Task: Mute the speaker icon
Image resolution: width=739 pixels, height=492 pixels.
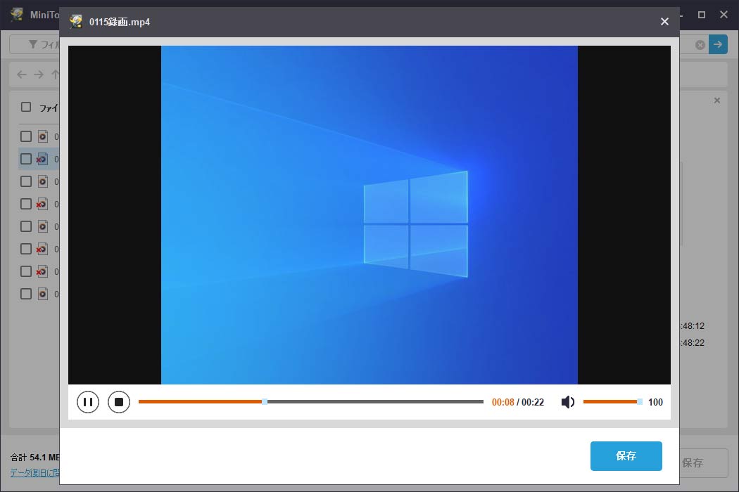Action: pos(567,402)
